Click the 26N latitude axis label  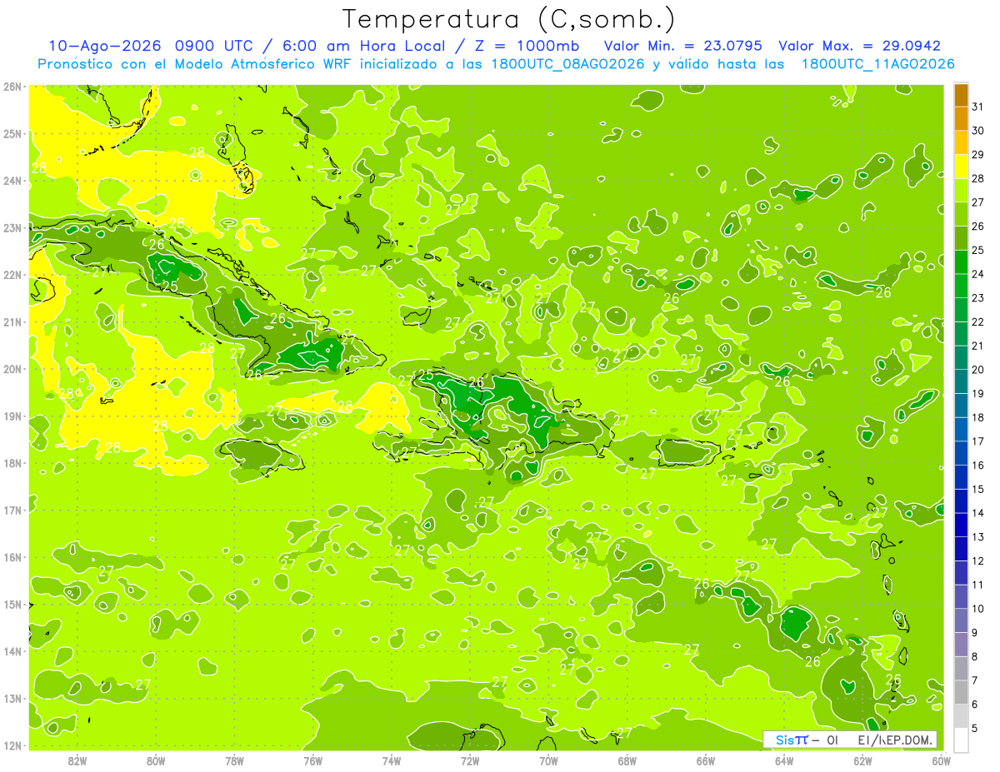[12, 87]
